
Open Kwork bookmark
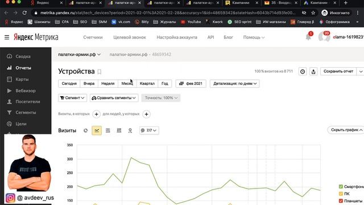pos(214,22)
